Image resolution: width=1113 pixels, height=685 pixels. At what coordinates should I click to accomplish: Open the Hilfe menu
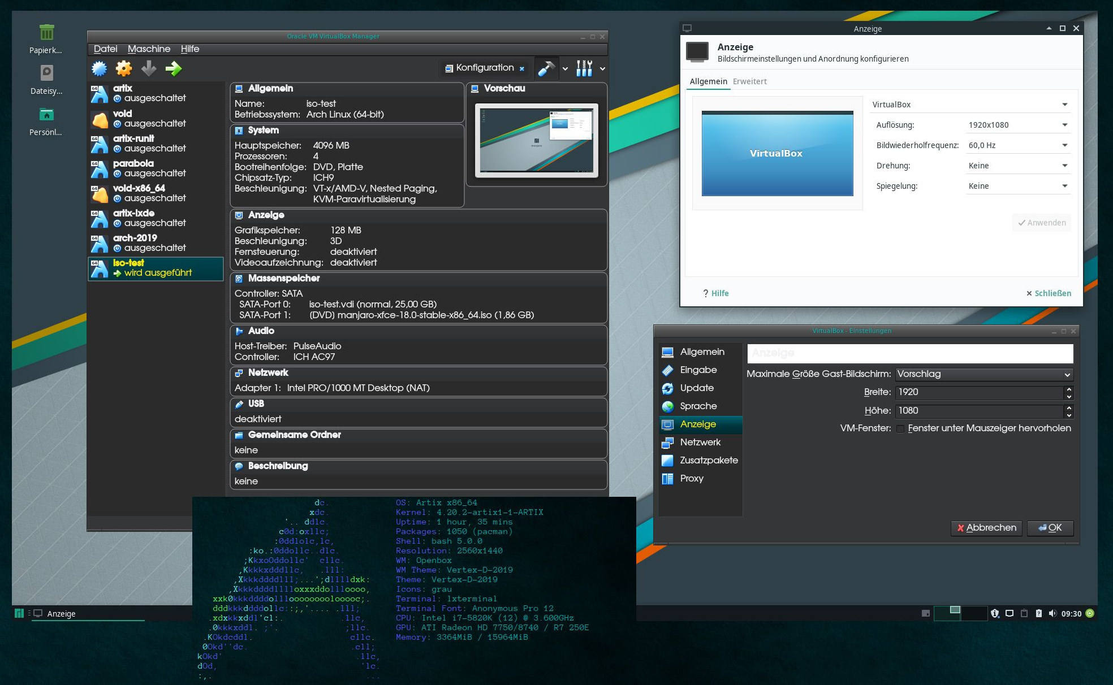pyautogui.click(x=190, y=49)
